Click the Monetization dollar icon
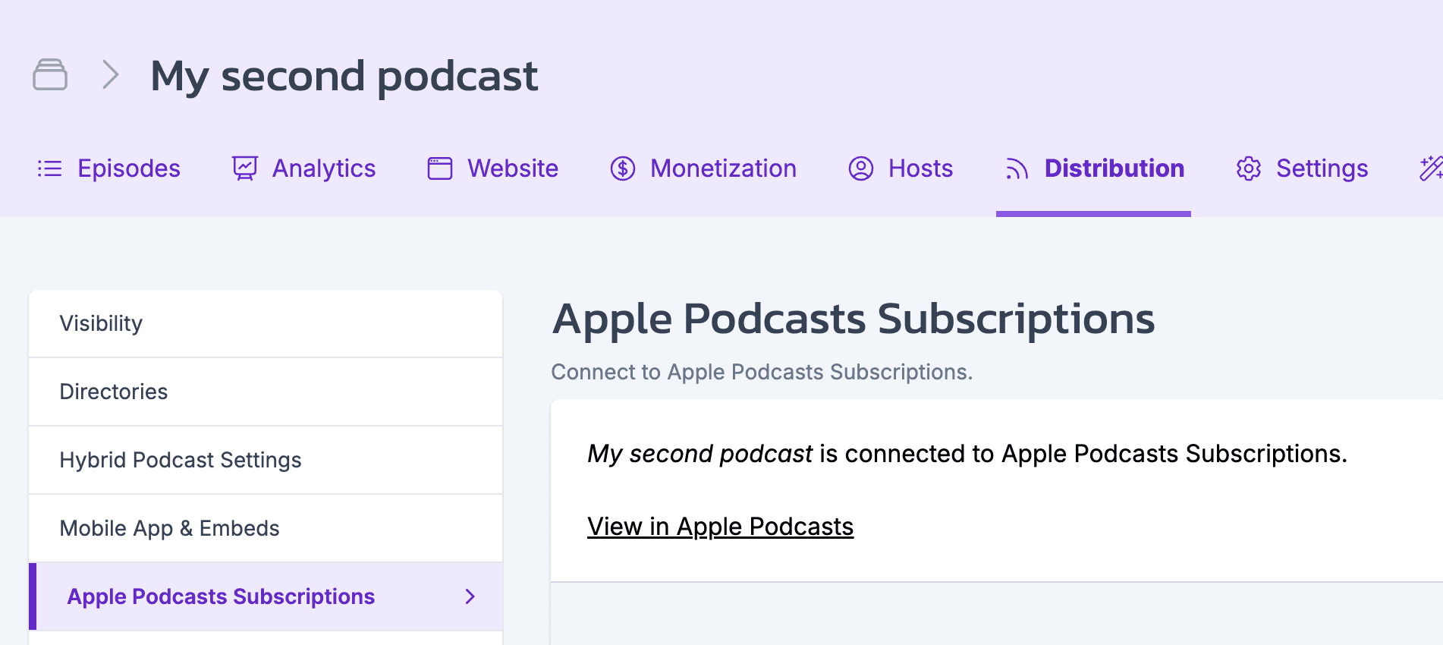The height and width of the screenshot is (645, 1443). (x=623, y=168)
